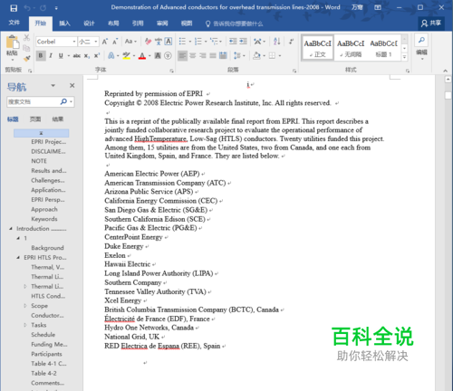This screenshot has width=453, height=391.
Task: Open the 文件 File tab
Action: pos(14,24)
